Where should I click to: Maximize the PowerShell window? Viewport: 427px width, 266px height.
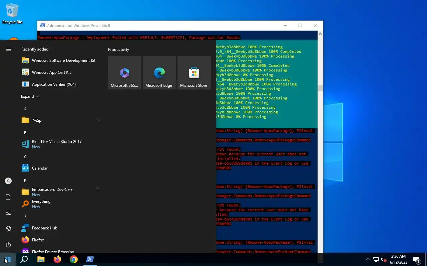(300, 26)
